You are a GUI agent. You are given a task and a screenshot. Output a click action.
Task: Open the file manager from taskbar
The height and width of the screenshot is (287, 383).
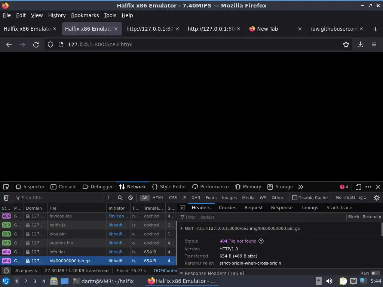pyautogui.click(x=53, y=281)
